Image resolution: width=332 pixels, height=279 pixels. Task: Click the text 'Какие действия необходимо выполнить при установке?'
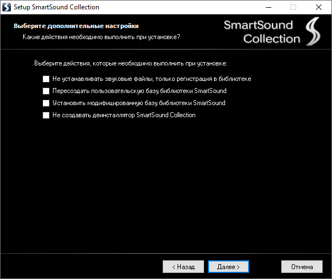pos(101,37)
